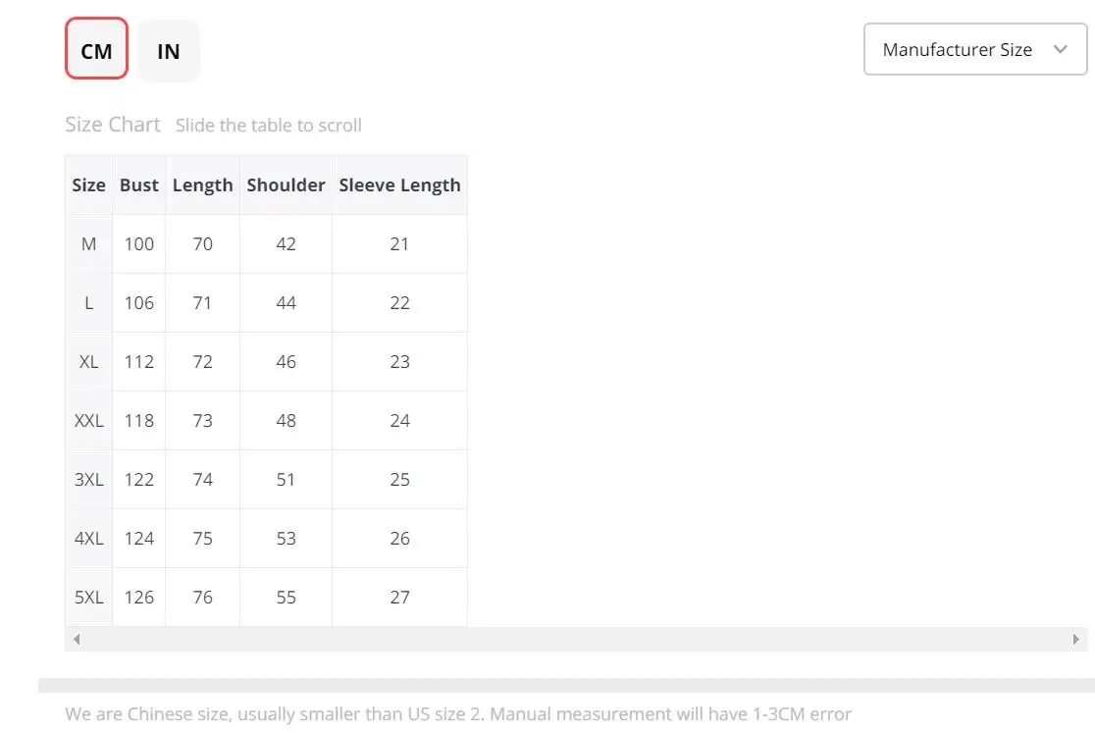
Task: Switch size units to CM
Action: (x=96, y=51)
